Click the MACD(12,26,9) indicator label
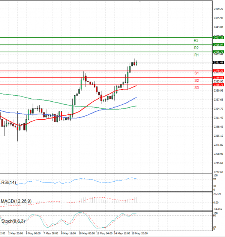 point(16,201)
